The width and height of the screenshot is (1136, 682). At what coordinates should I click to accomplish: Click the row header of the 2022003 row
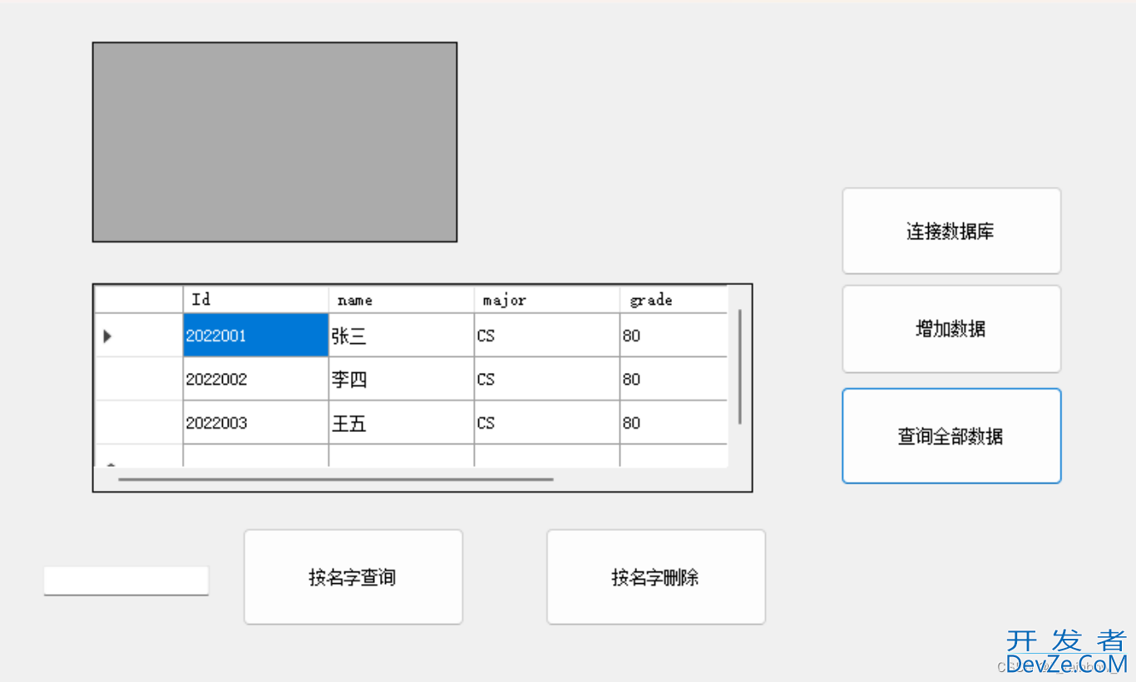click(139, 423)
